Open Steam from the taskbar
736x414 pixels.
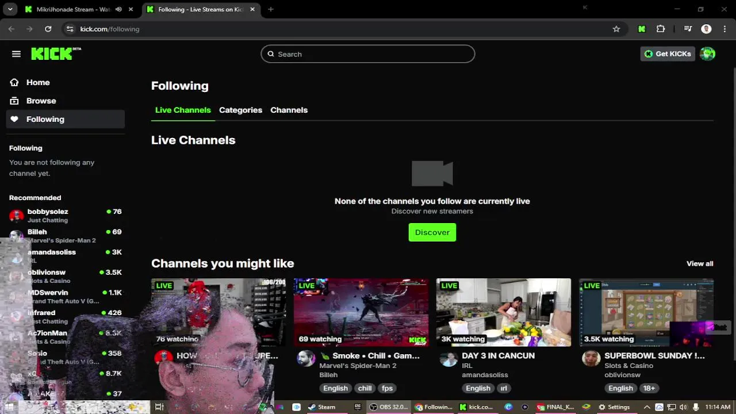(x=322, y=407)
